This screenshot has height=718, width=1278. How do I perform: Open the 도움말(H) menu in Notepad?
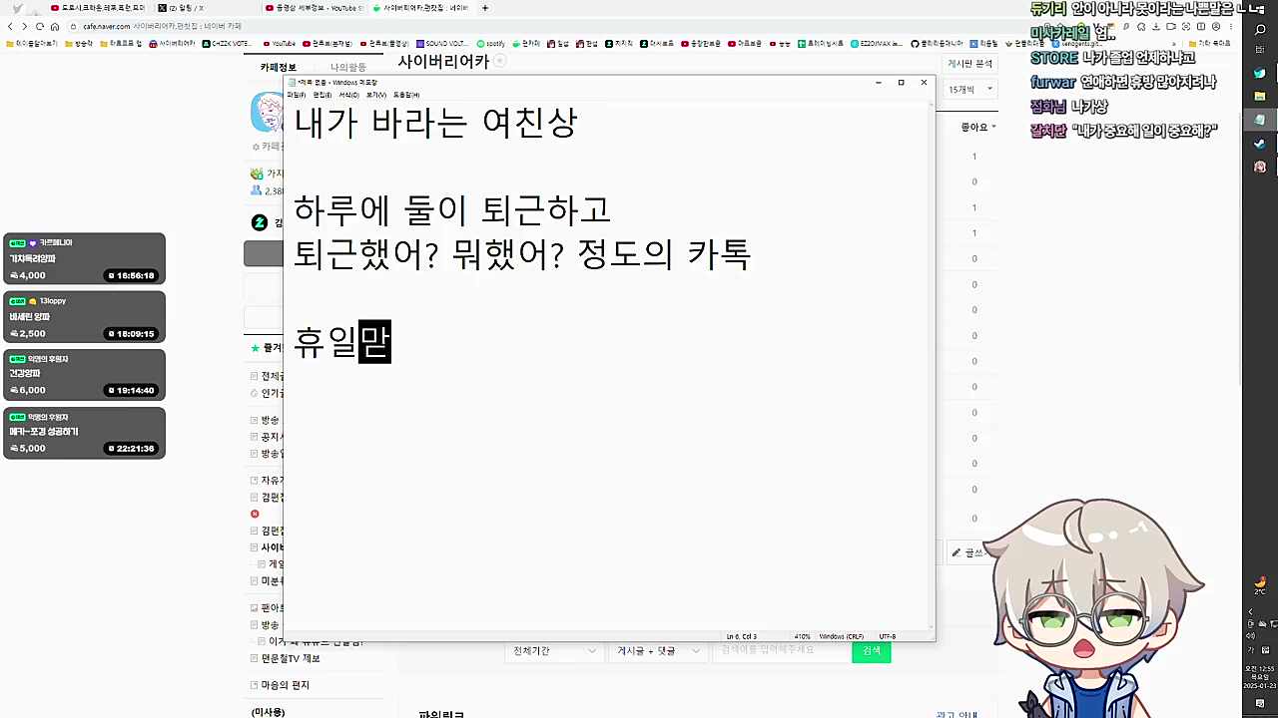click(x=406, y=95)
